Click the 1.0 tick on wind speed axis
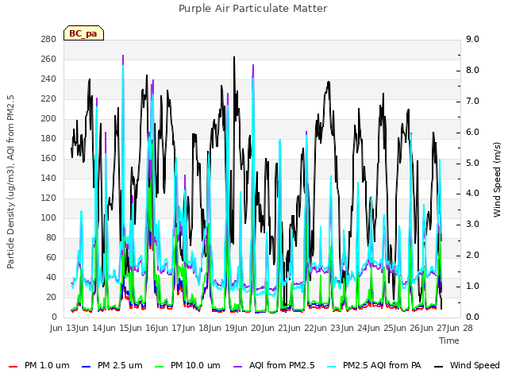 click(x=472, y=286)
